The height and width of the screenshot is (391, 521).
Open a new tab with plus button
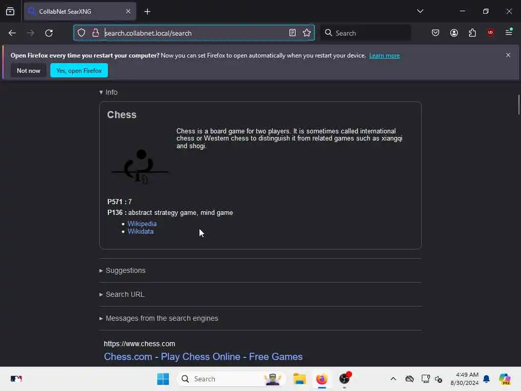pos(147,12)
